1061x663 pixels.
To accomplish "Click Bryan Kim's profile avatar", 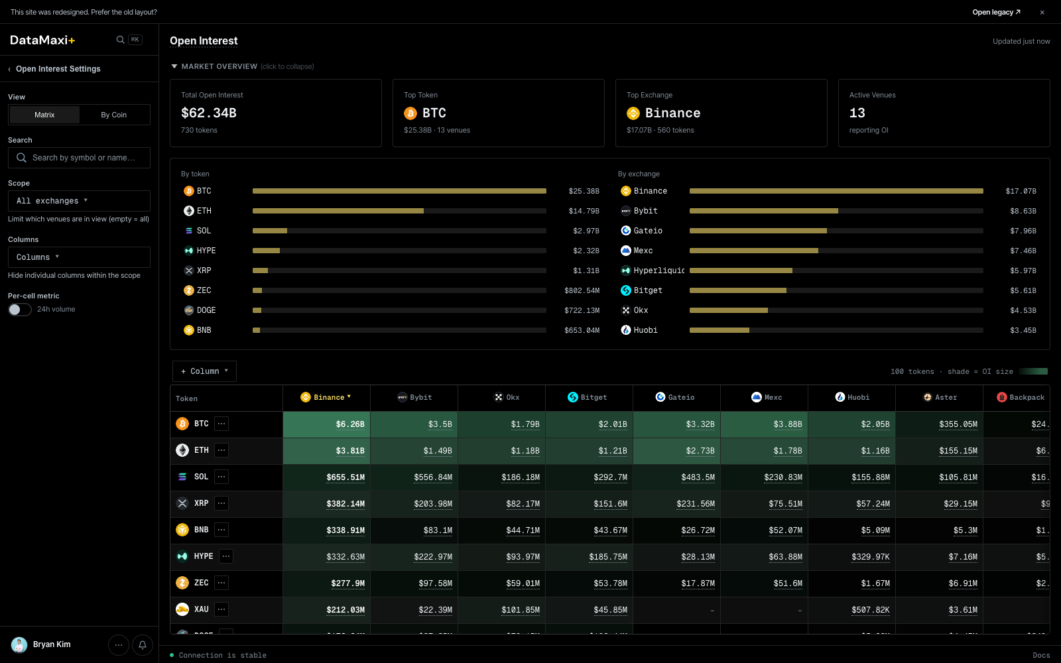I will tap(19, 644).
